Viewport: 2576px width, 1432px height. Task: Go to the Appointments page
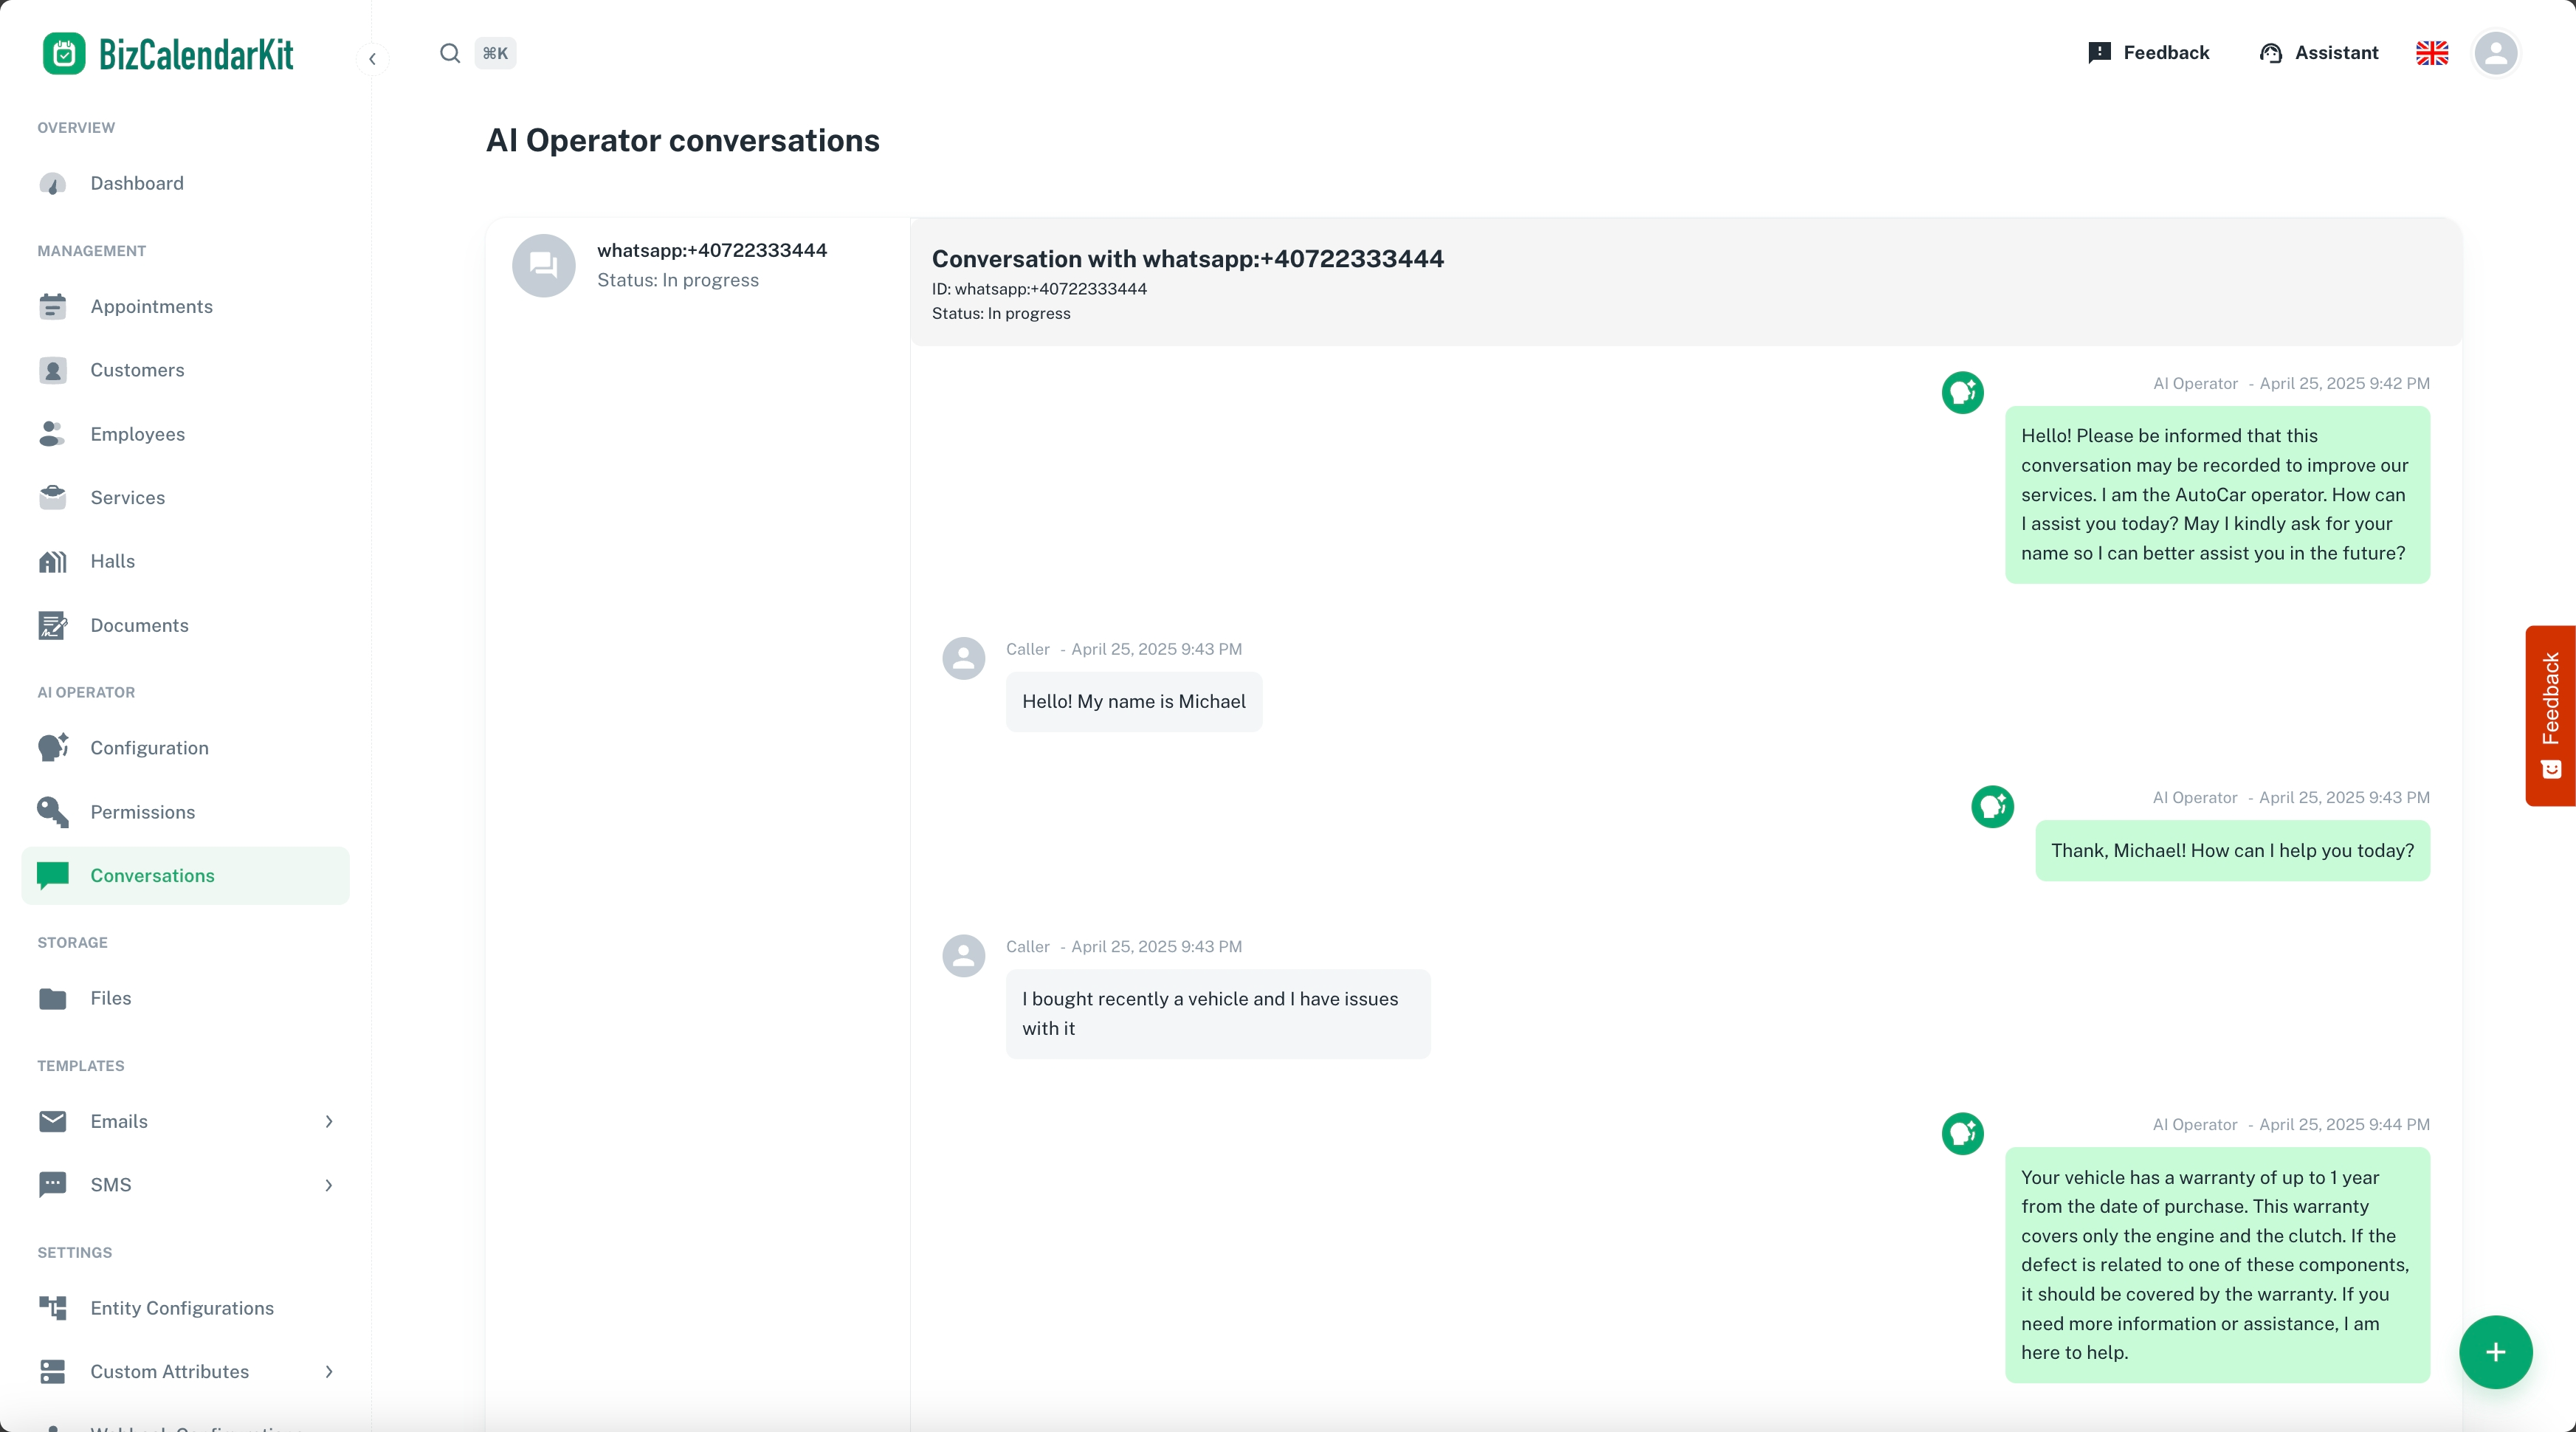151,307
